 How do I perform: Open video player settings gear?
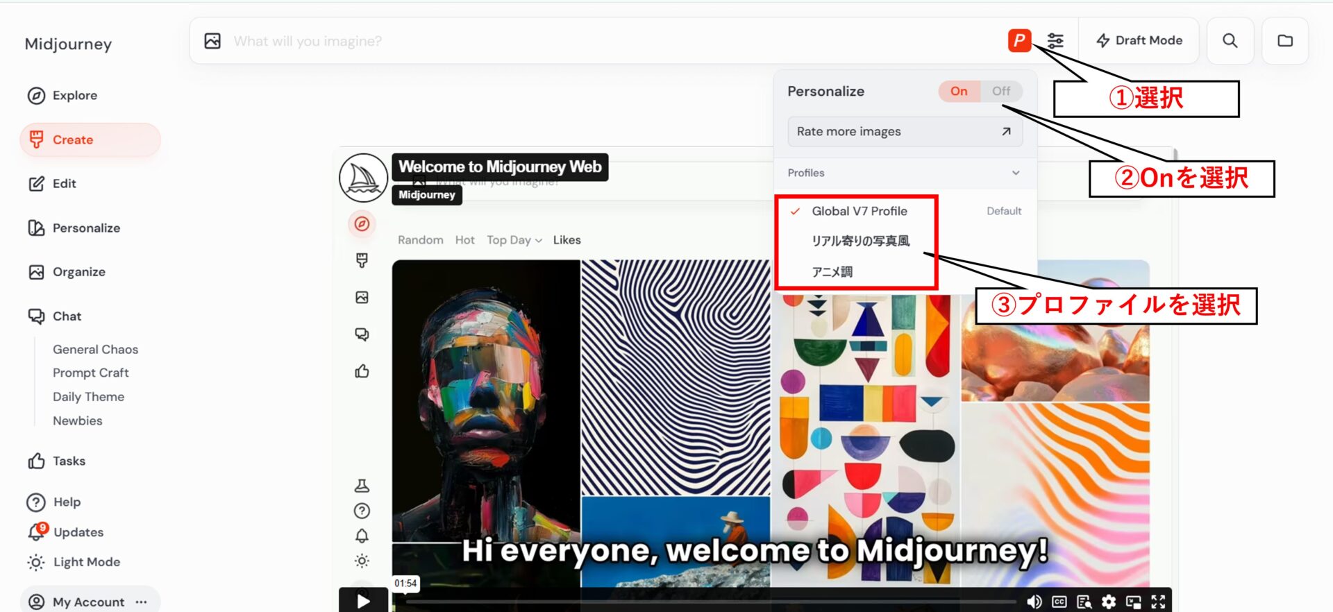click(x=1109, y=602)
